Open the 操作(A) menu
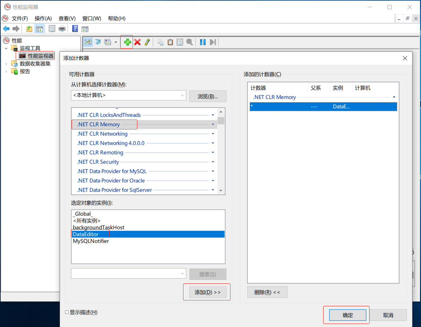The width and height of the screenshot is (421, 327). (43, 18)
